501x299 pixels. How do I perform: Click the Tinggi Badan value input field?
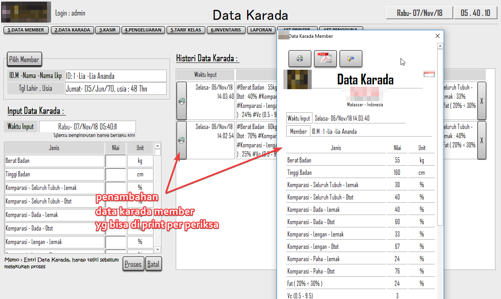click(x=116, y=174)
